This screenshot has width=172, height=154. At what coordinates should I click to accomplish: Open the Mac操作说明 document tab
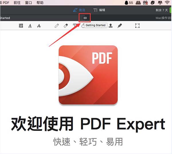163,18
